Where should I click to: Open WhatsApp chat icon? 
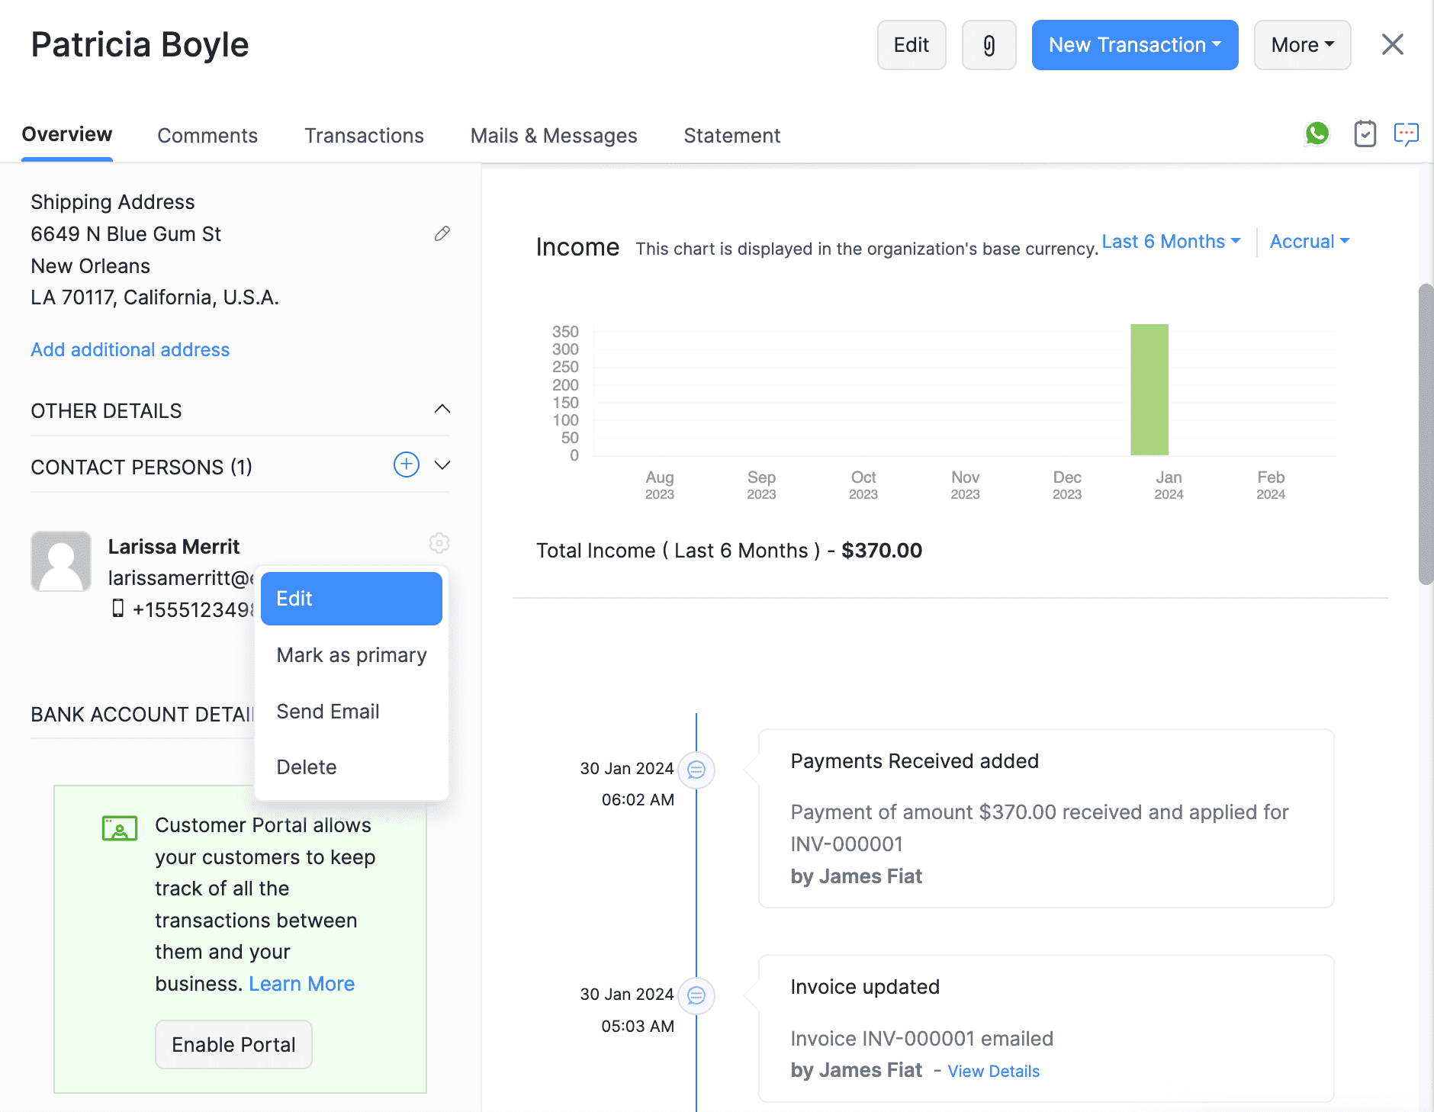pyautogui.click(x=1317, y=133)
